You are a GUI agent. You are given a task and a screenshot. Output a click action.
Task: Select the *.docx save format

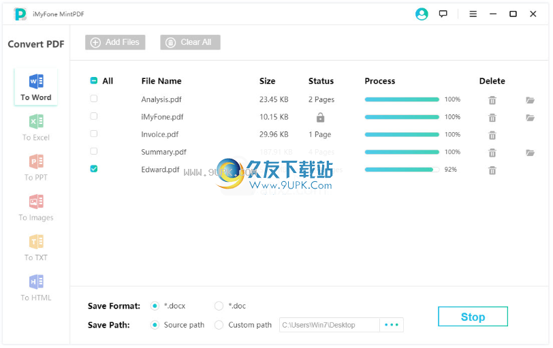(x=155, y=306)
